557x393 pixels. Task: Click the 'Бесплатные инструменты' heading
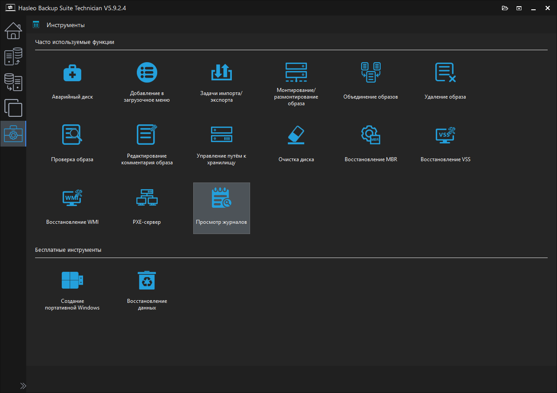(x=68, y=250)
